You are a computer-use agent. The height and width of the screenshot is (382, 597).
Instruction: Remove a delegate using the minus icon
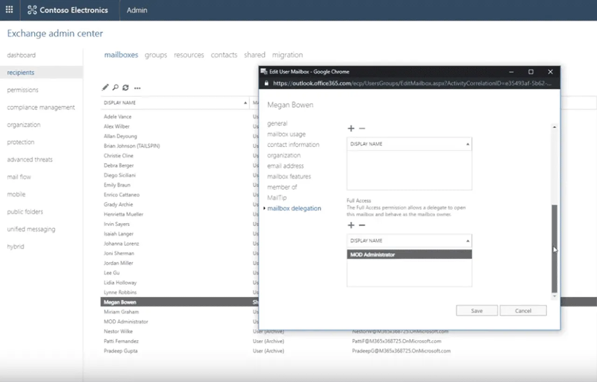[361, 128]
